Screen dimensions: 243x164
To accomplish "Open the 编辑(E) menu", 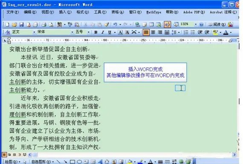I will point(30,12).
